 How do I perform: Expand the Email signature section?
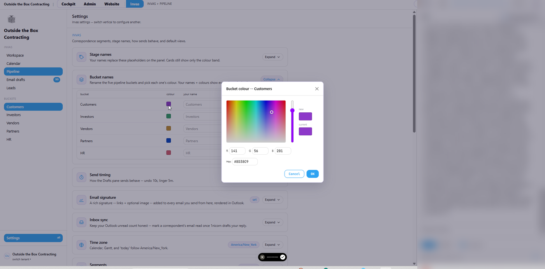tap(272, 200)
